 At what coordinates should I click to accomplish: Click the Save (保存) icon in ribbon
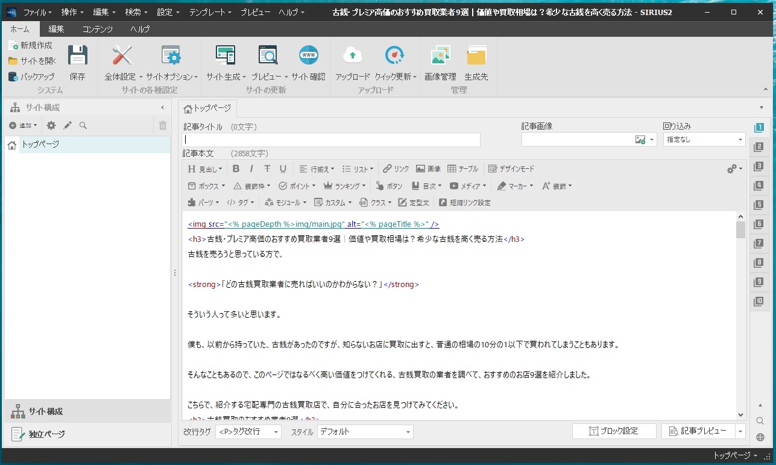(78, 55)
